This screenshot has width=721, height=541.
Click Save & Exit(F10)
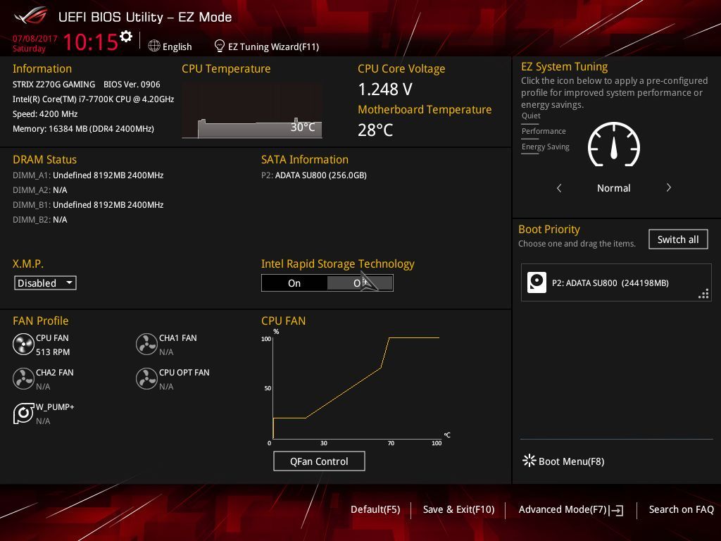point(458,509)
